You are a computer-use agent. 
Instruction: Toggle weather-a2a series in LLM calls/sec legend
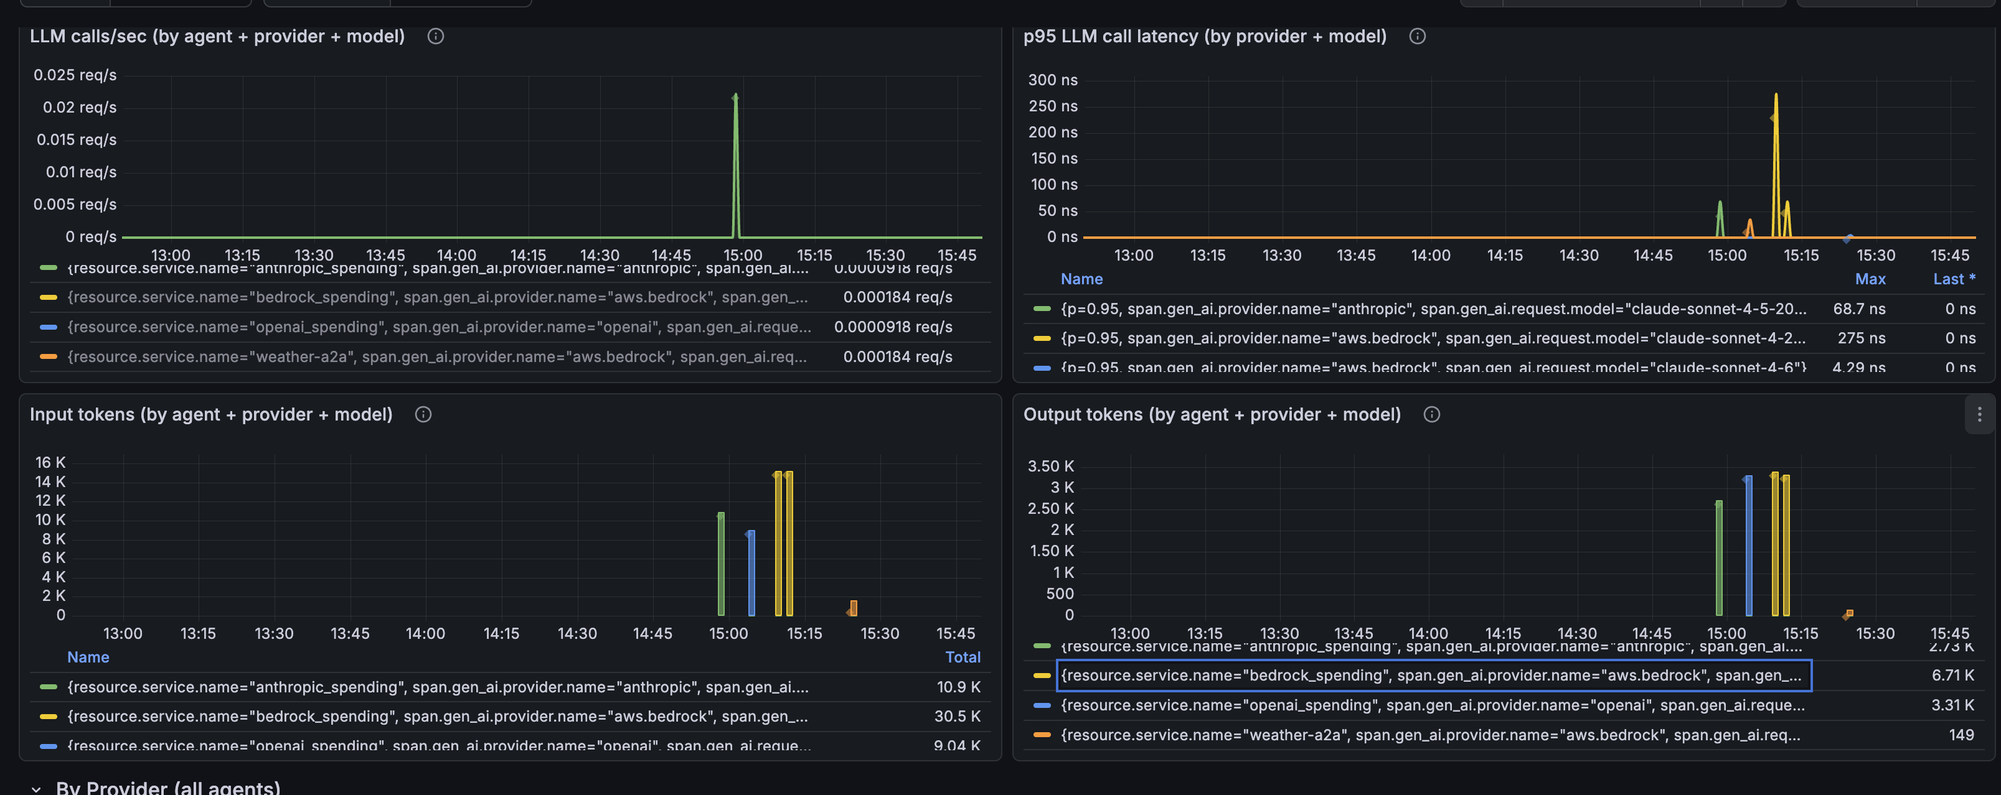click(436, 357)
